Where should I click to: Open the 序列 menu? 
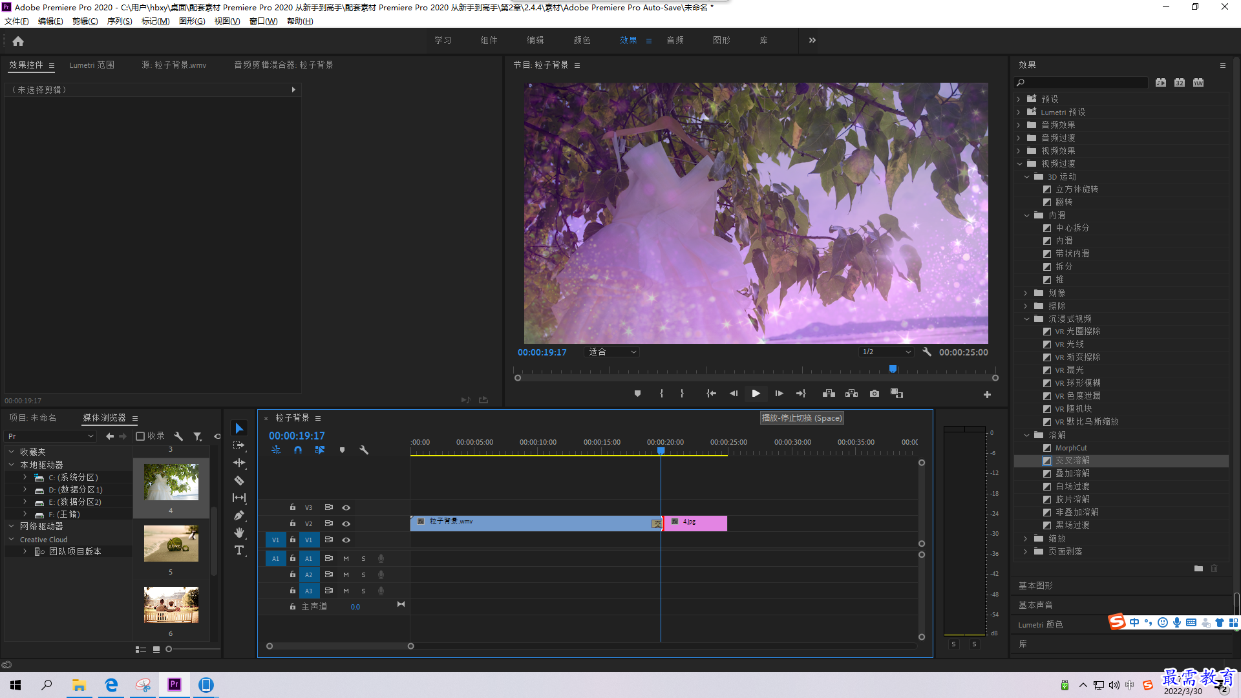point(120,21)
